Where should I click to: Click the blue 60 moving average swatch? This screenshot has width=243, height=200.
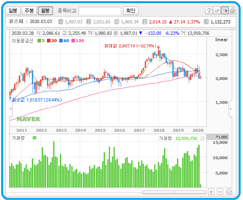coord(61,41)
